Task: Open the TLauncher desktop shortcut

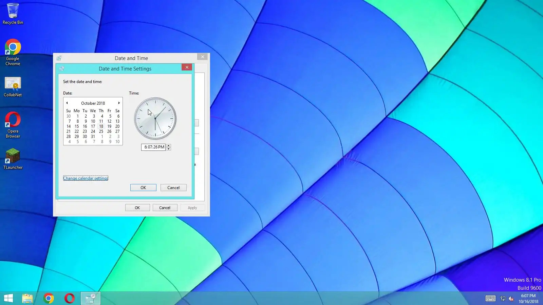Action: (x=13, y=159)
